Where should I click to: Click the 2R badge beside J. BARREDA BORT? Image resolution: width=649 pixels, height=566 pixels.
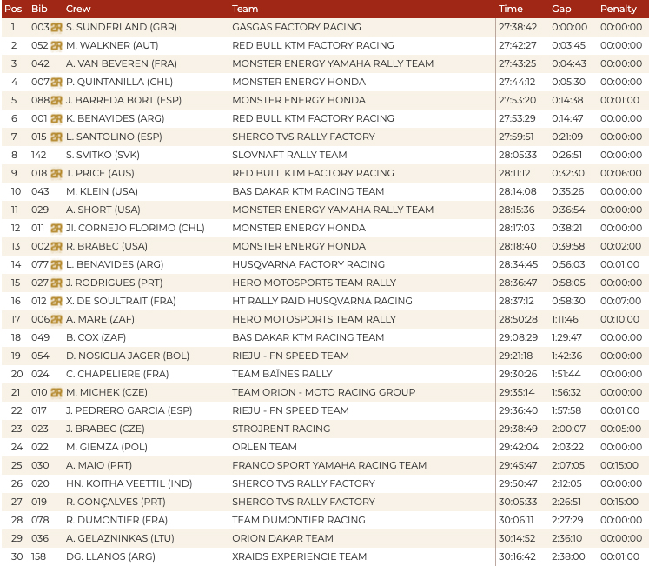(x=56, y=100)
